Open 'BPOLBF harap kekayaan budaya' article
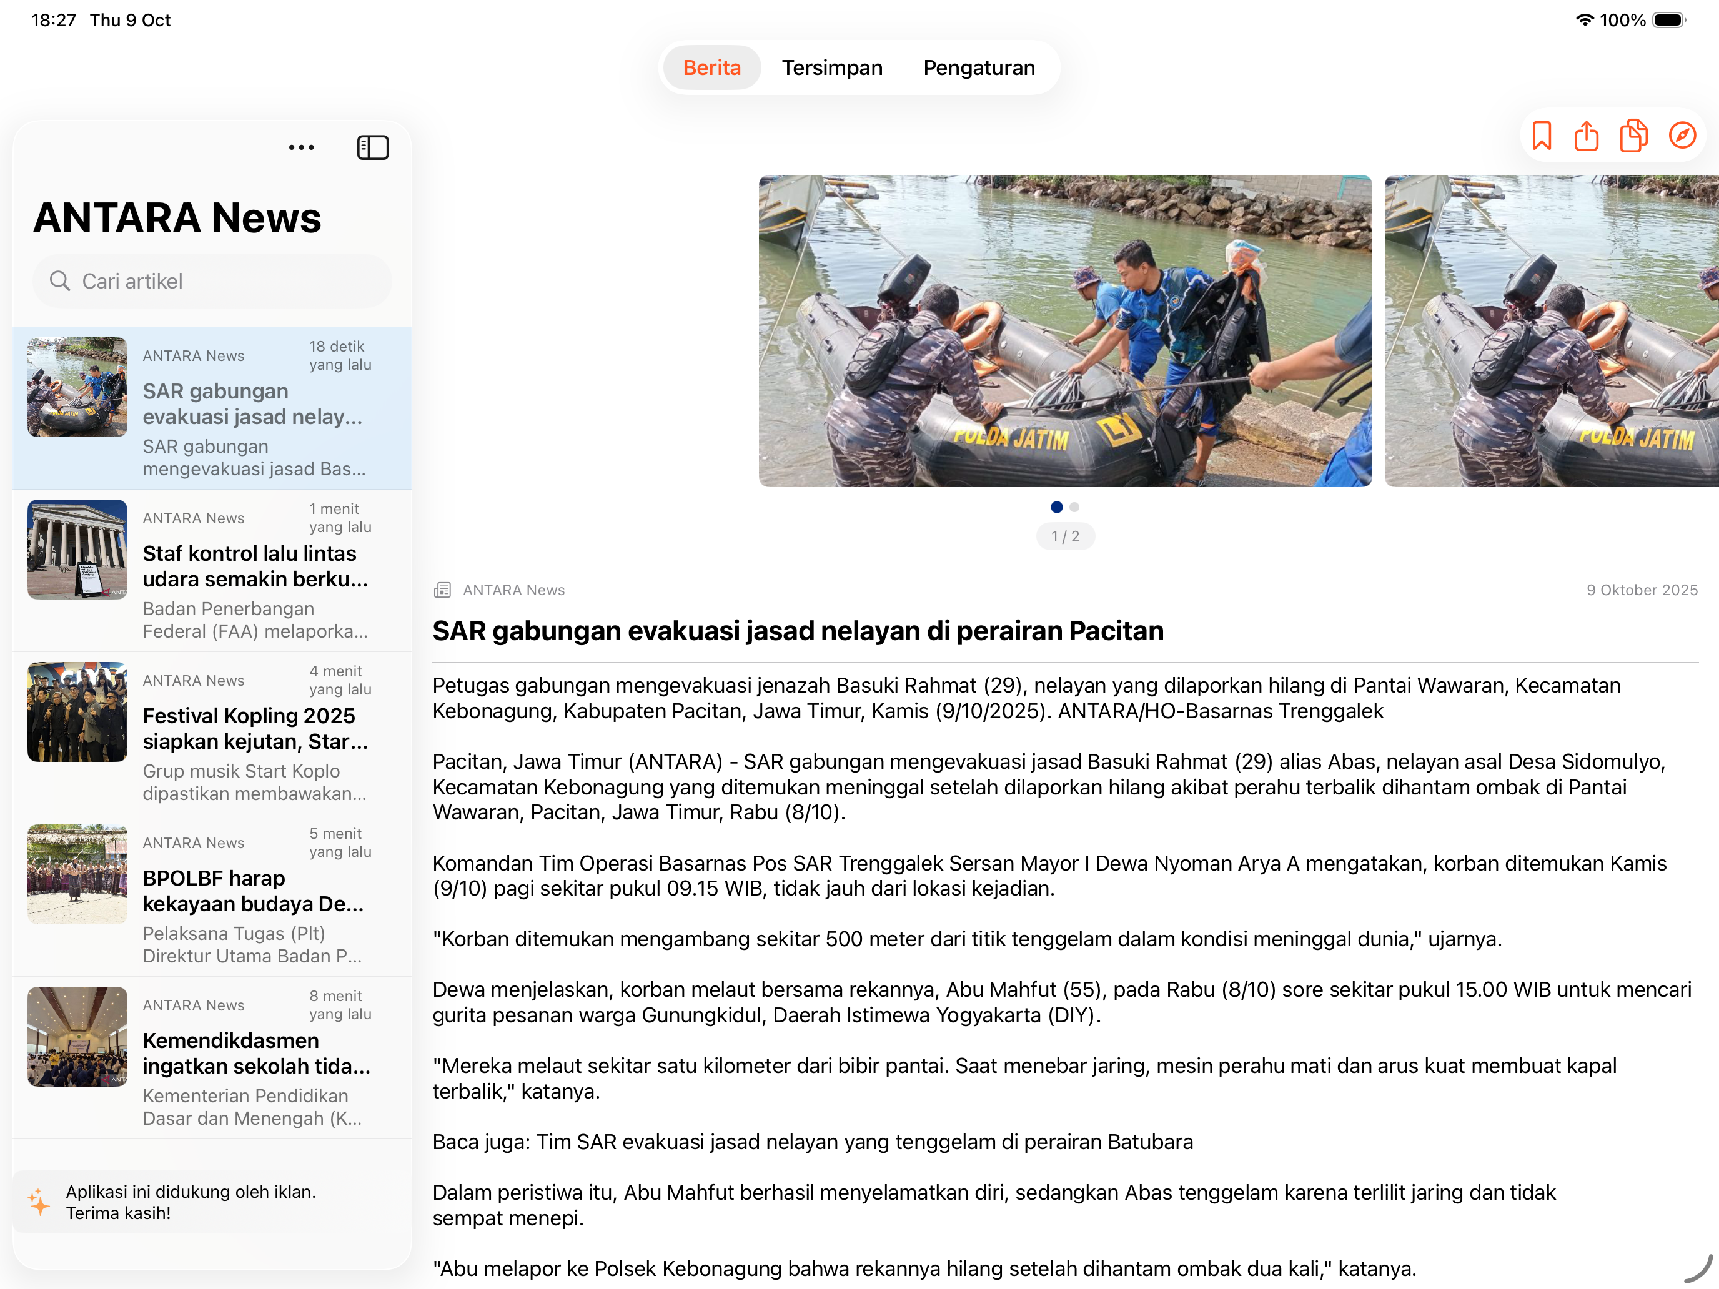Viewport: 1719px width, 1289px height. (212, 895)
